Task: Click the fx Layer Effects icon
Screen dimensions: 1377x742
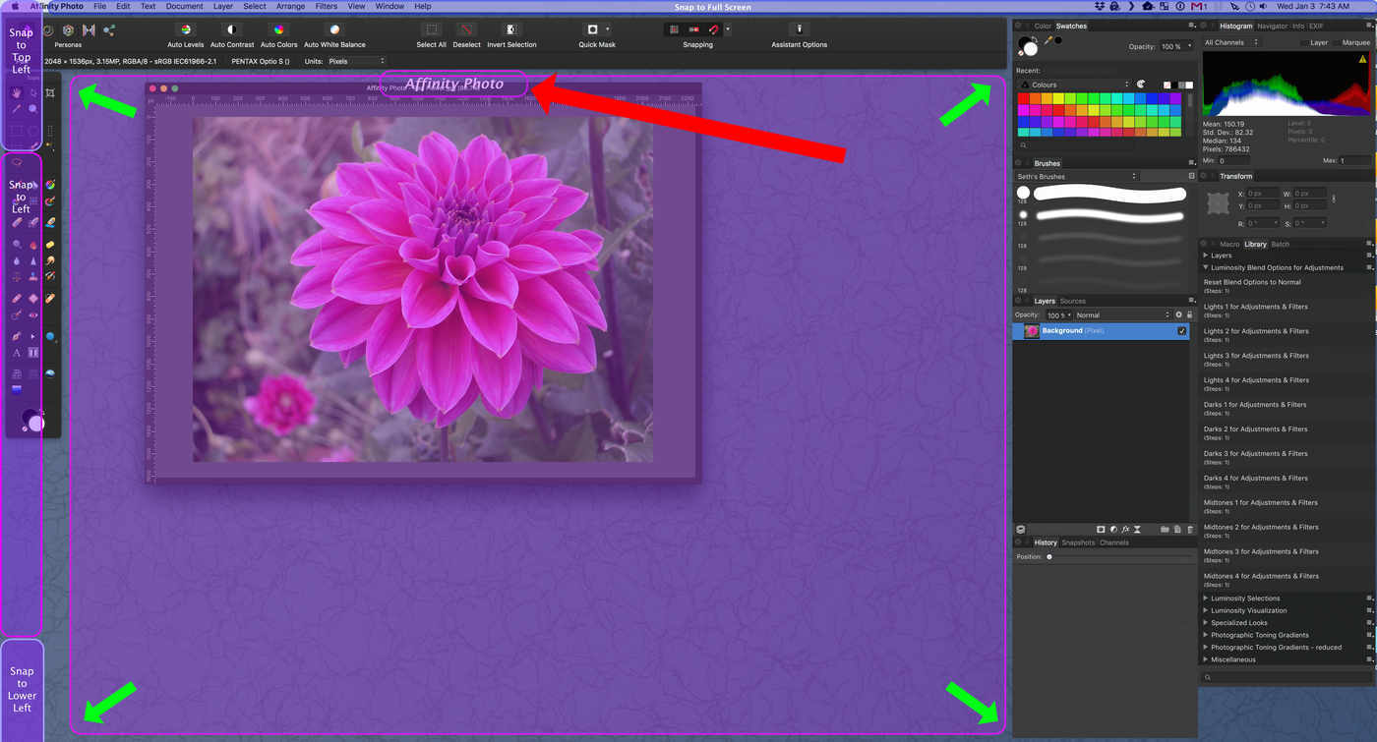Action: [1126, 530]
